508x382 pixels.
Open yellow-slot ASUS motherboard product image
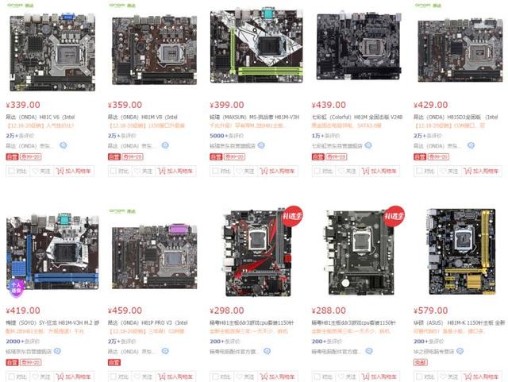point(462,252)
